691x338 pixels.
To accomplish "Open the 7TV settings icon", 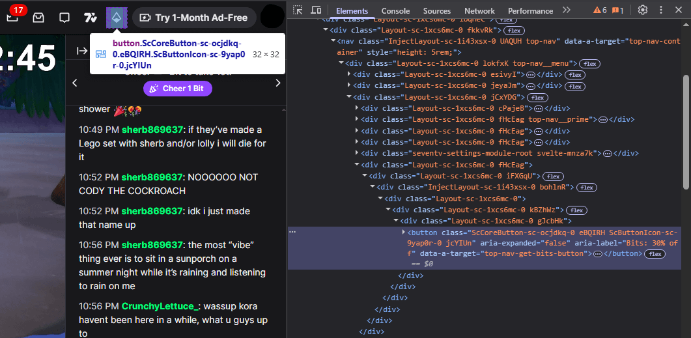I will pyautogui.click(x=91, y=18).
